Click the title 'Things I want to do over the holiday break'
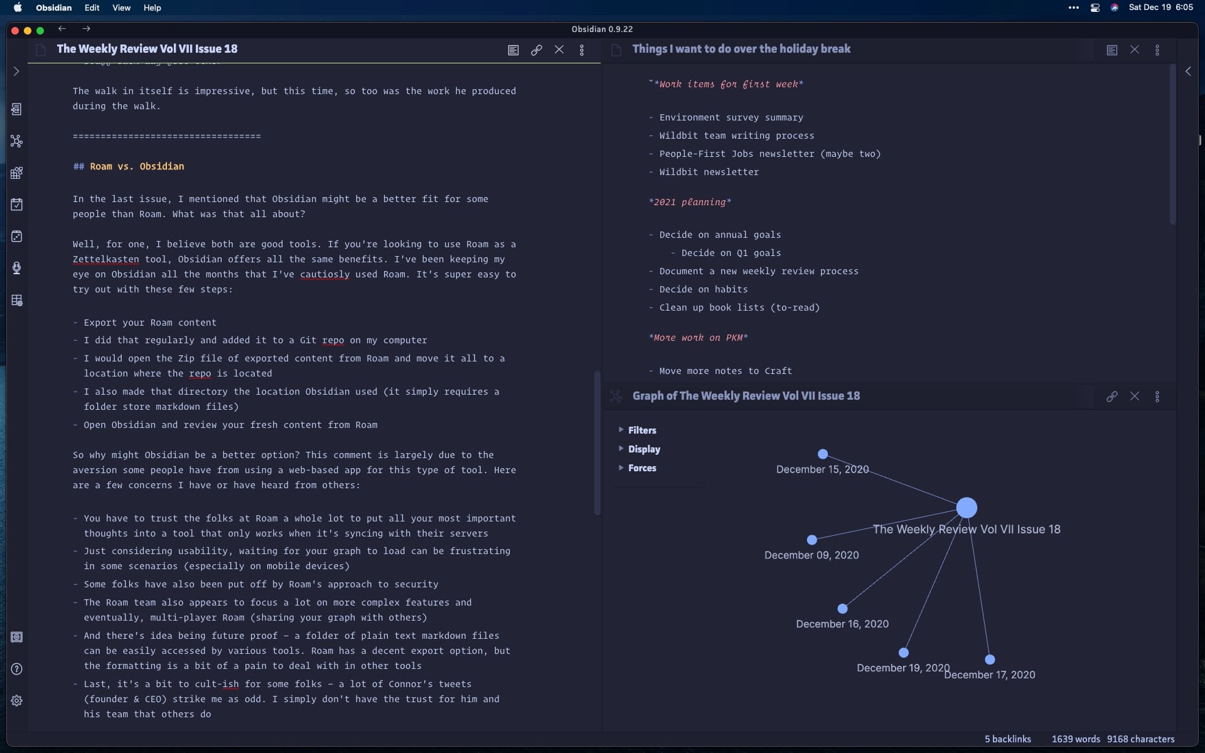 pos(742,49)
